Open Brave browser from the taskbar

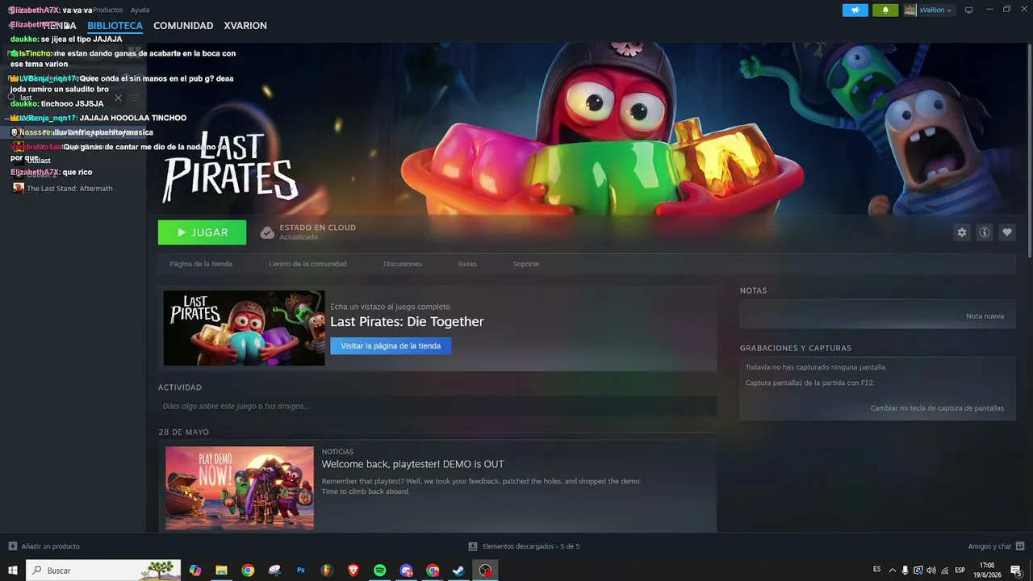[353, 571]
